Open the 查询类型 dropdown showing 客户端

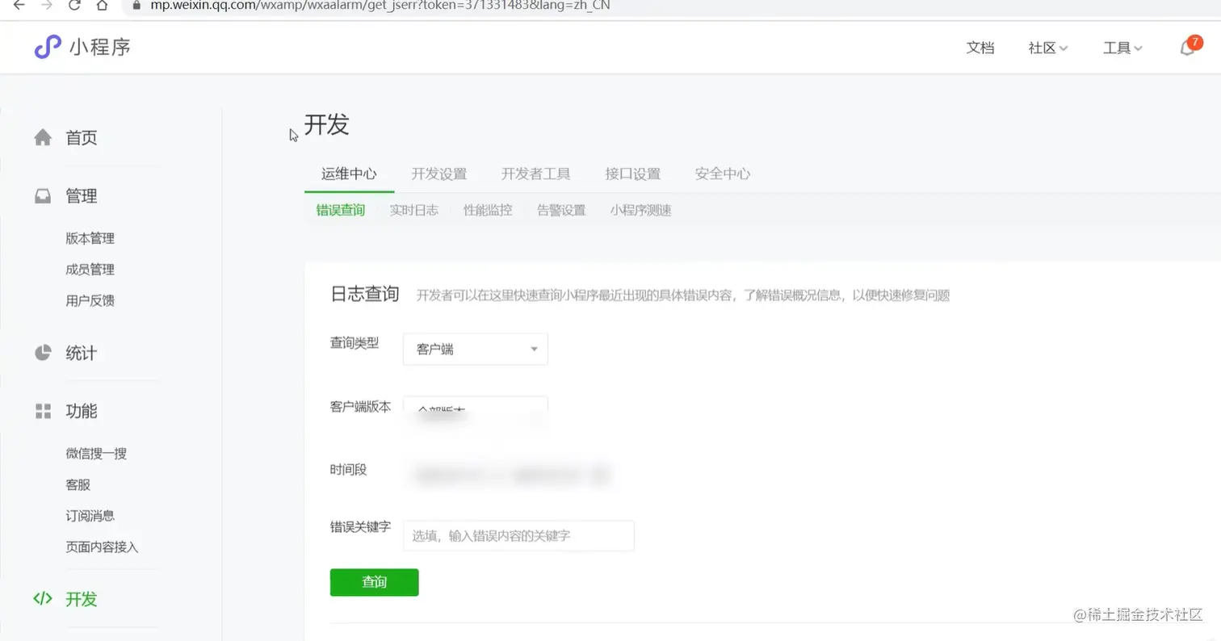476,349
